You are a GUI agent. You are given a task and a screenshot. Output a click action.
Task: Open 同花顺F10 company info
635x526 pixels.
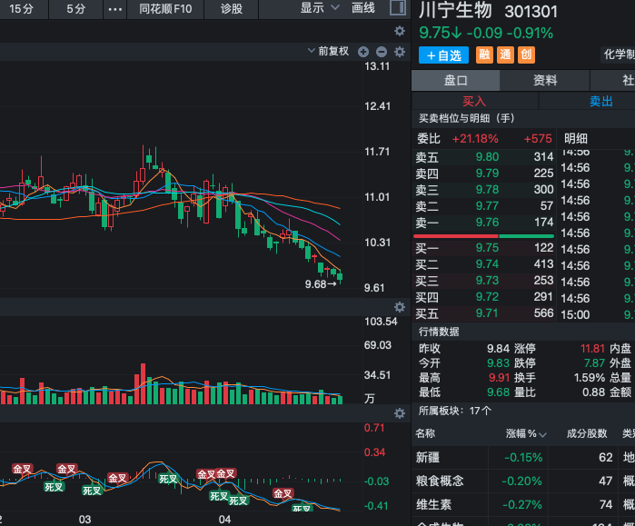click(x=165, y=9)
